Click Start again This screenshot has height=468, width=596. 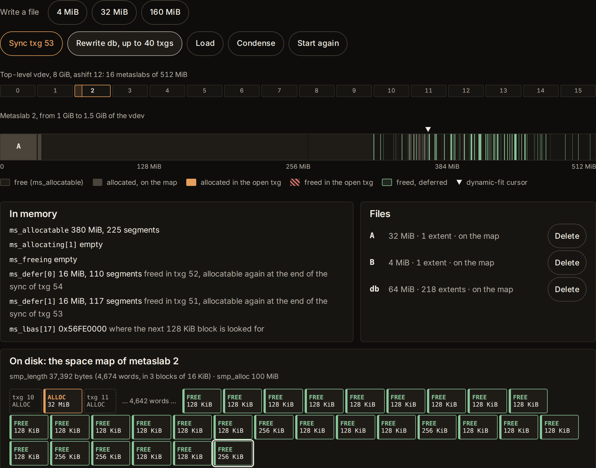318,43
